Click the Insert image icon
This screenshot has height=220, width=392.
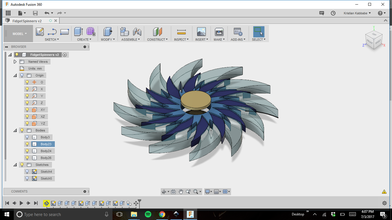[201, 32]
